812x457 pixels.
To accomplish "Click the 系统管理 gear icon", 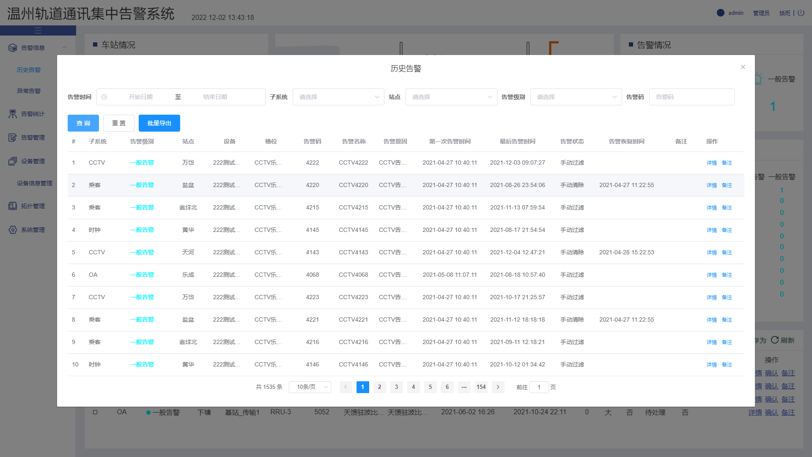I will click(x=13, y=230).
